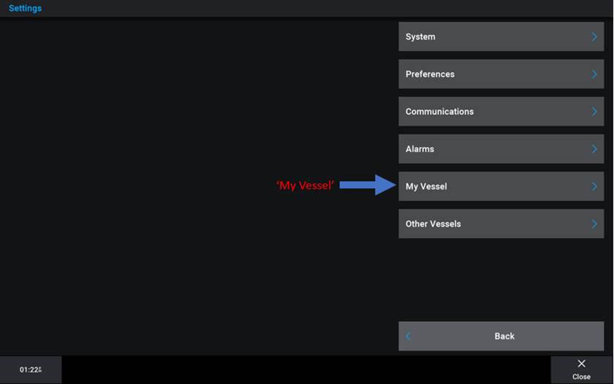The height and width of the screenshot is (384, 614).
Task: Click the chevron on Communications row
Action: point(594,112)
